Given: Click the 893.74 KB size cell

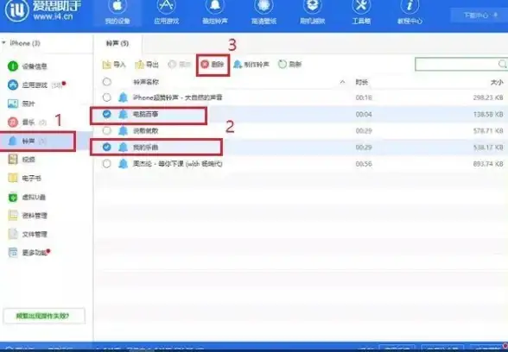Looking at the screenshot, I should pos(488,164).
